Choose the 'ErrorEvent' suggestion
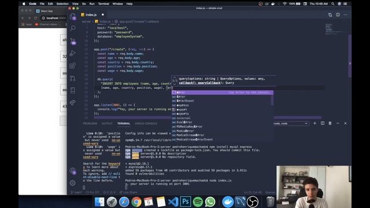The height and width of the screenshot is (208, 370). point(222,101)
